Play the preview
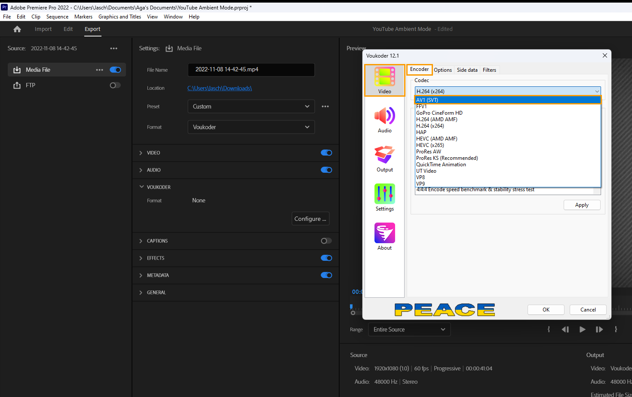The height and width of the screenshot is (397, 632). [582, 330]
